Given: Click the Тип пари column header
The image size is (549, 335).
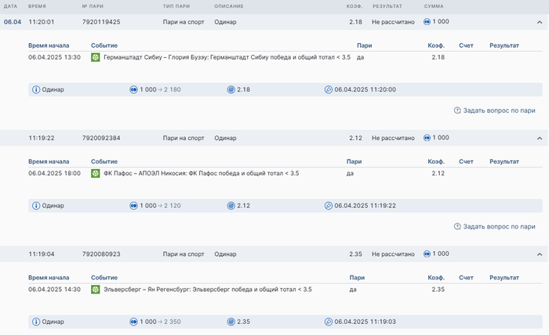Looking at the screenshot, I should (x=176, y=6).
